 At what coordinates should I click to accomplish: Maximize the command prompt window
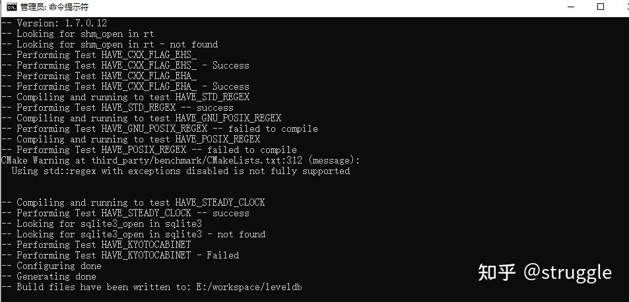click(x=601, y=7)
